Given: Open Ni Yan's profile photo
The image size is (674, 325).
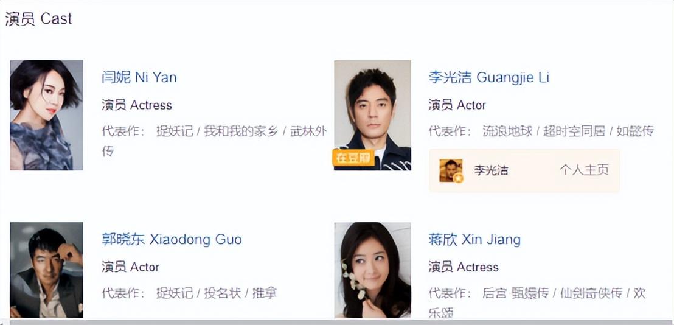Looking at the screenshot, I should (x=46, y=115).
